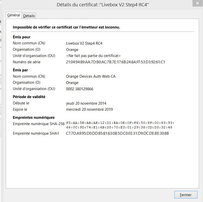
Task: Switch to the Détails tab
Action: (29, 16)
